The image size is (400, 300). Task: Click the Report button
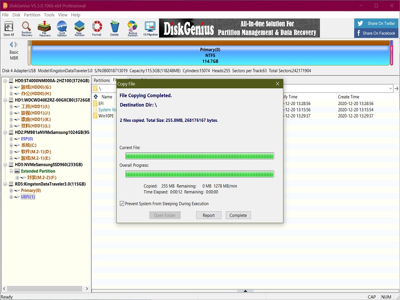[209, 215]
